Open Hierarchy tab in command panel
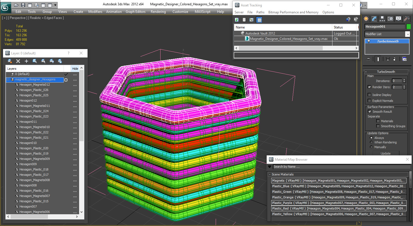413x226 pixels. (x=382, y=19)
